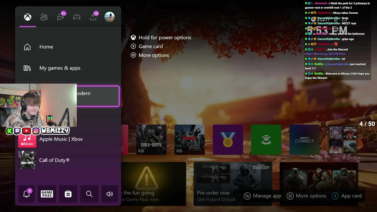Open the Ubisoft Connect tile

[305, 140]
